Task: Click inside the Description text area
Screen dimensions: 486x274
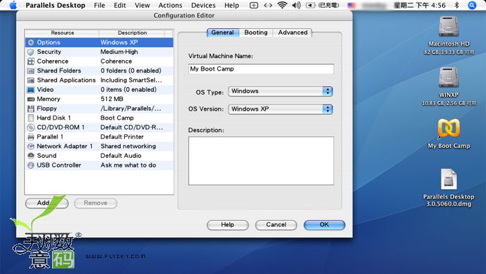Action: (x=261, y=161)
